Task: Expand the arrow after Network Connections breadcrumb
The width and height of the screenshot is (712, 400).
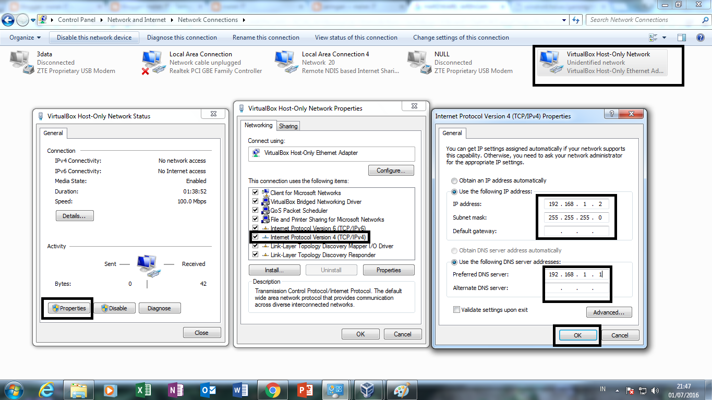Action: 244,20
